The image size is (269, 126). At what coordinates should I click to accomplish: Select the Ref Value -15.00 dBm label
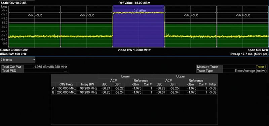coord(134,3)
